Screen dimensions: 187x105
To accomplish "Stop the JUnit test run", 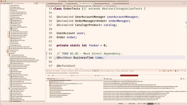I will [x=175, y=71].
